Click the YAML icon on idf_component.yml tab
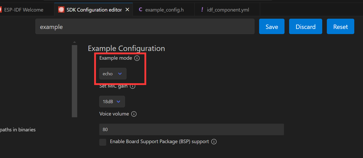The image size is (363, 158). pos(202,10)
